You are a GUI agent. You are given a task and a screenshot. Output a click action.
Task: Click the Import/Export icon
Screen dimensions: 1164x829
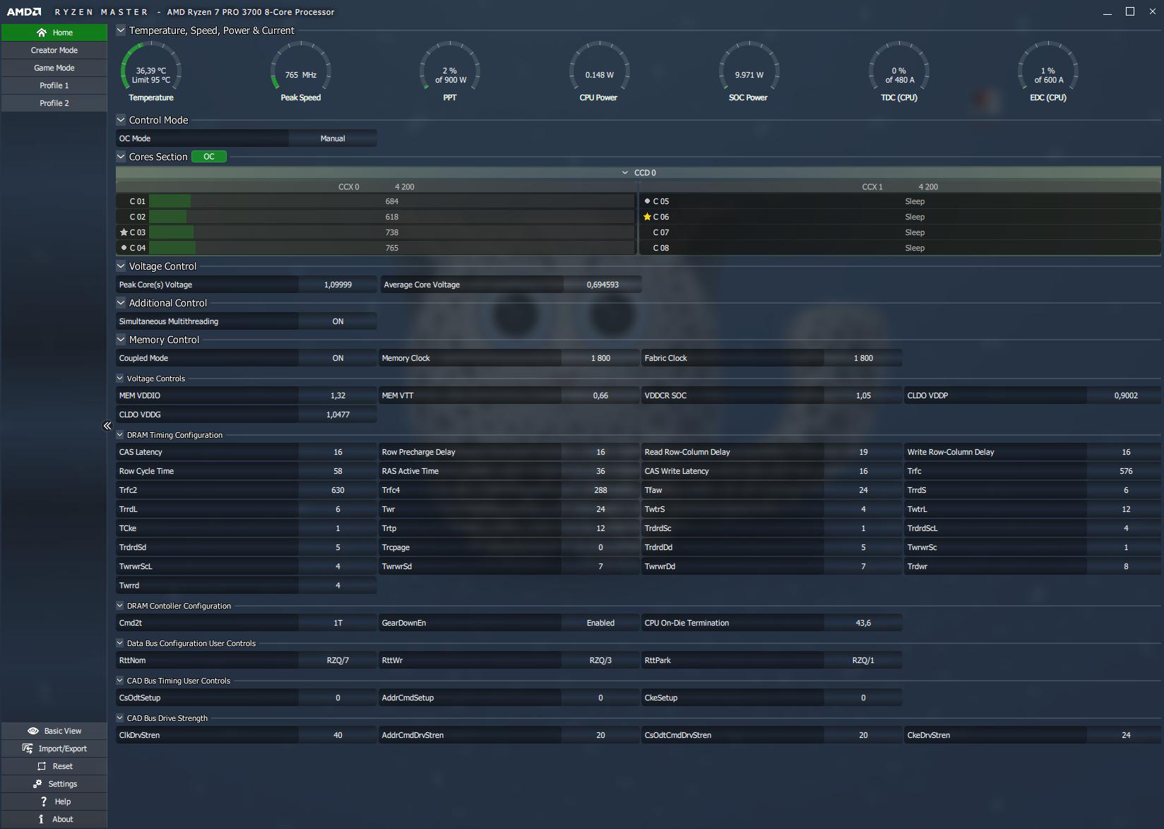click(28, 749)
